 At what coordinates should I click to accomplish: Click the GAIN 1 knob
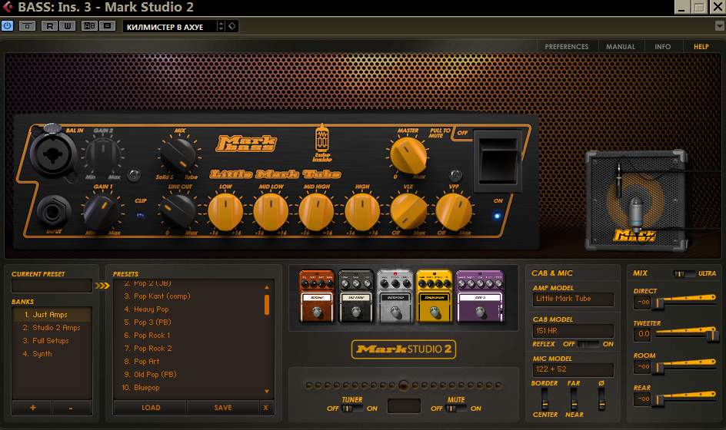[x=101, y=211]
